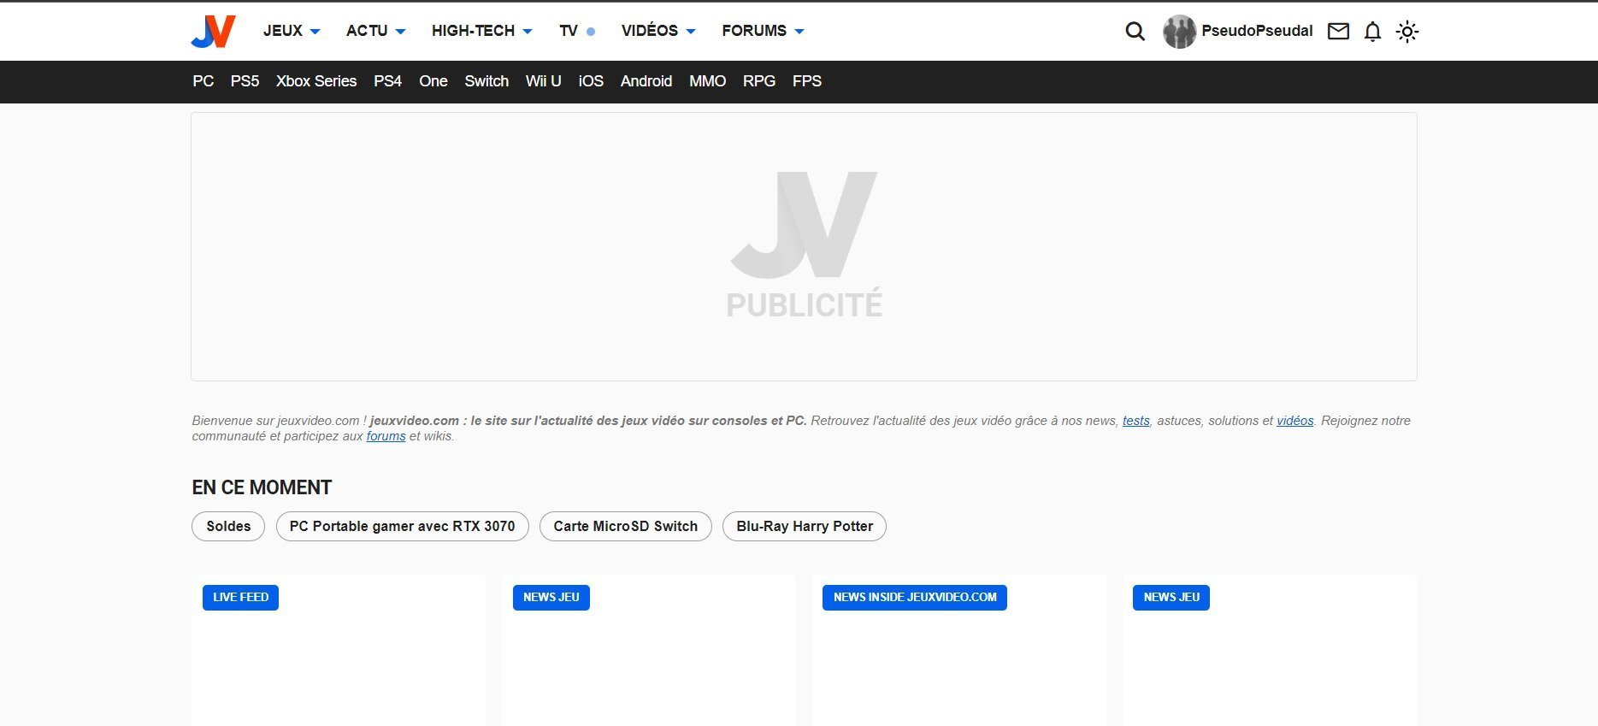This screenshot has height=726, width=1598.
Task: Follow the 'tests' hyperlink
Action: click(x=1135, y=421)
